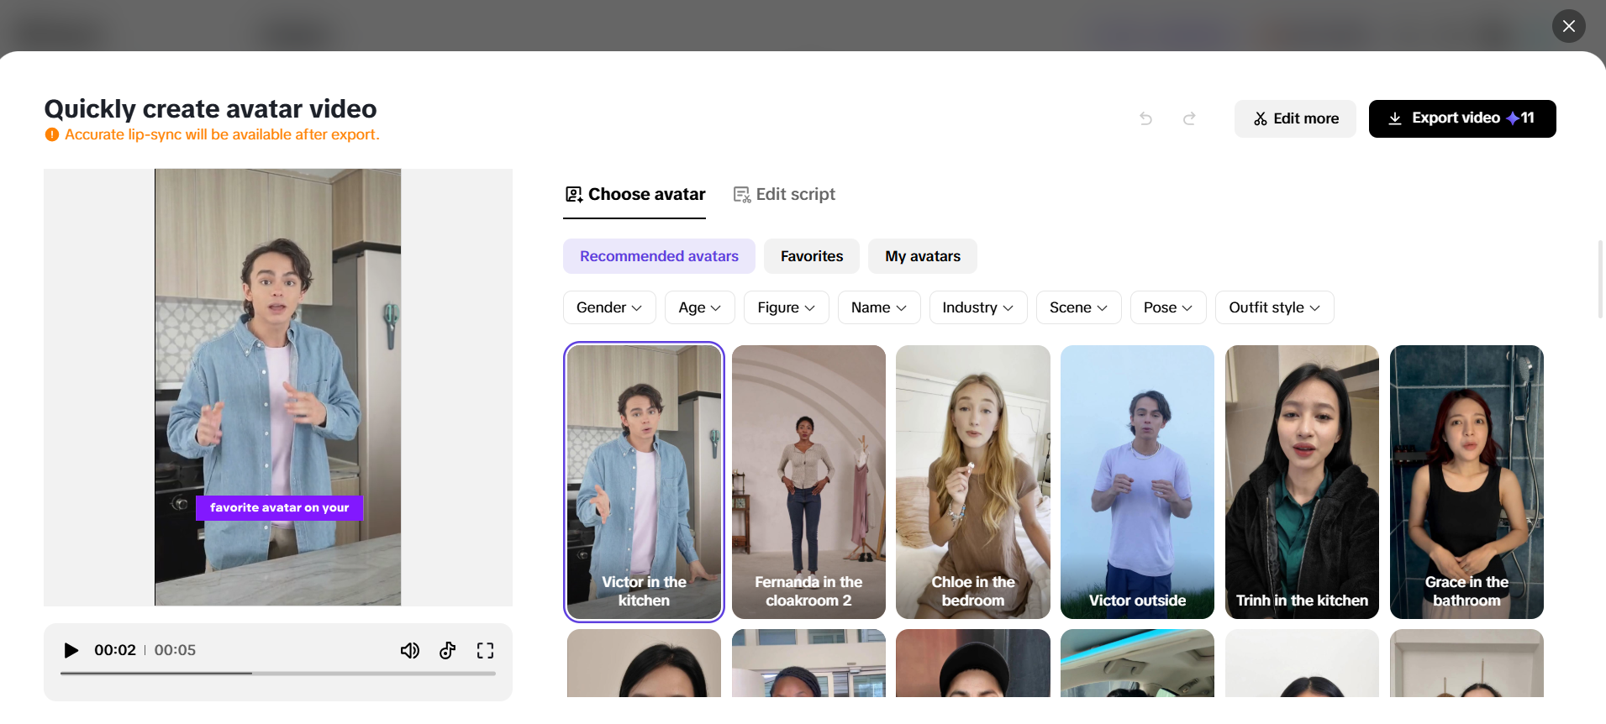
Task: Select Victor in the kitchen avatar
Action: (x=644, y=481)
